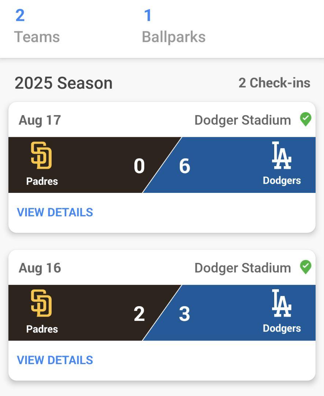Tap green check-in marker for Aug 17
Image resolution: width=324 pixels, height=396 pixels.
point(306,120)
